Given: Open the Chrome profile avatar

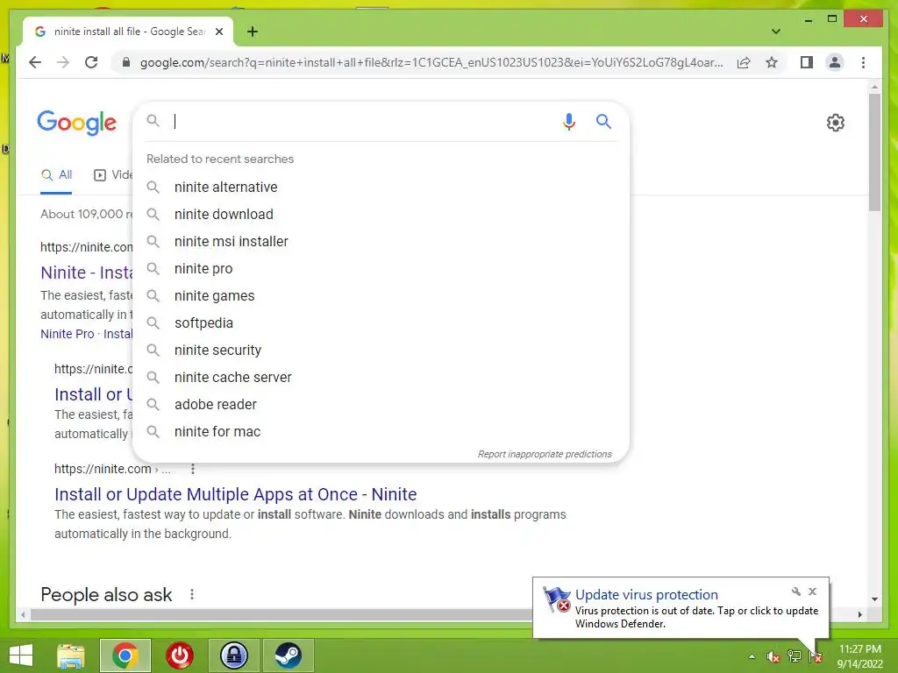Looking at the screenshot, I should 835,62.
